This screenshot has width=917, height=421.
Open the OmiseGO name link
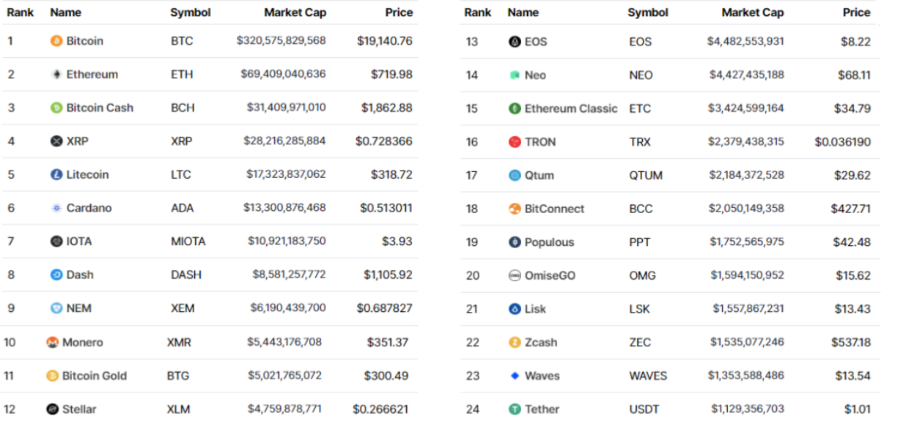click(x=550, y=276)
